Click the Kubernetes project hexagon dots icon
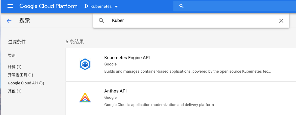 coord(87,6)
